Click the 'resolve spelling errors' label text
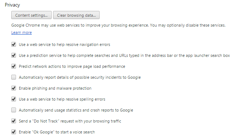Image resolution: width=233 pixels, height=140 pixels. (x=62, y=99)
